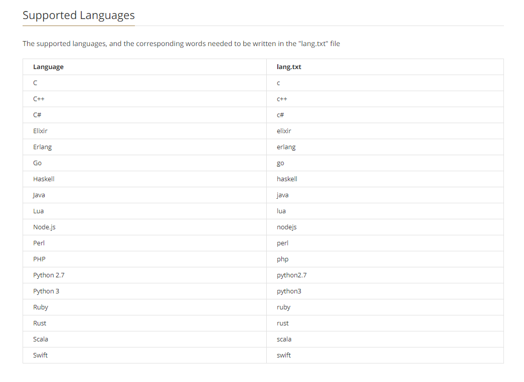Viewport: 524px width, 382px height.
Task: Select "Go" in the Language column
Action: coord(38,163)
